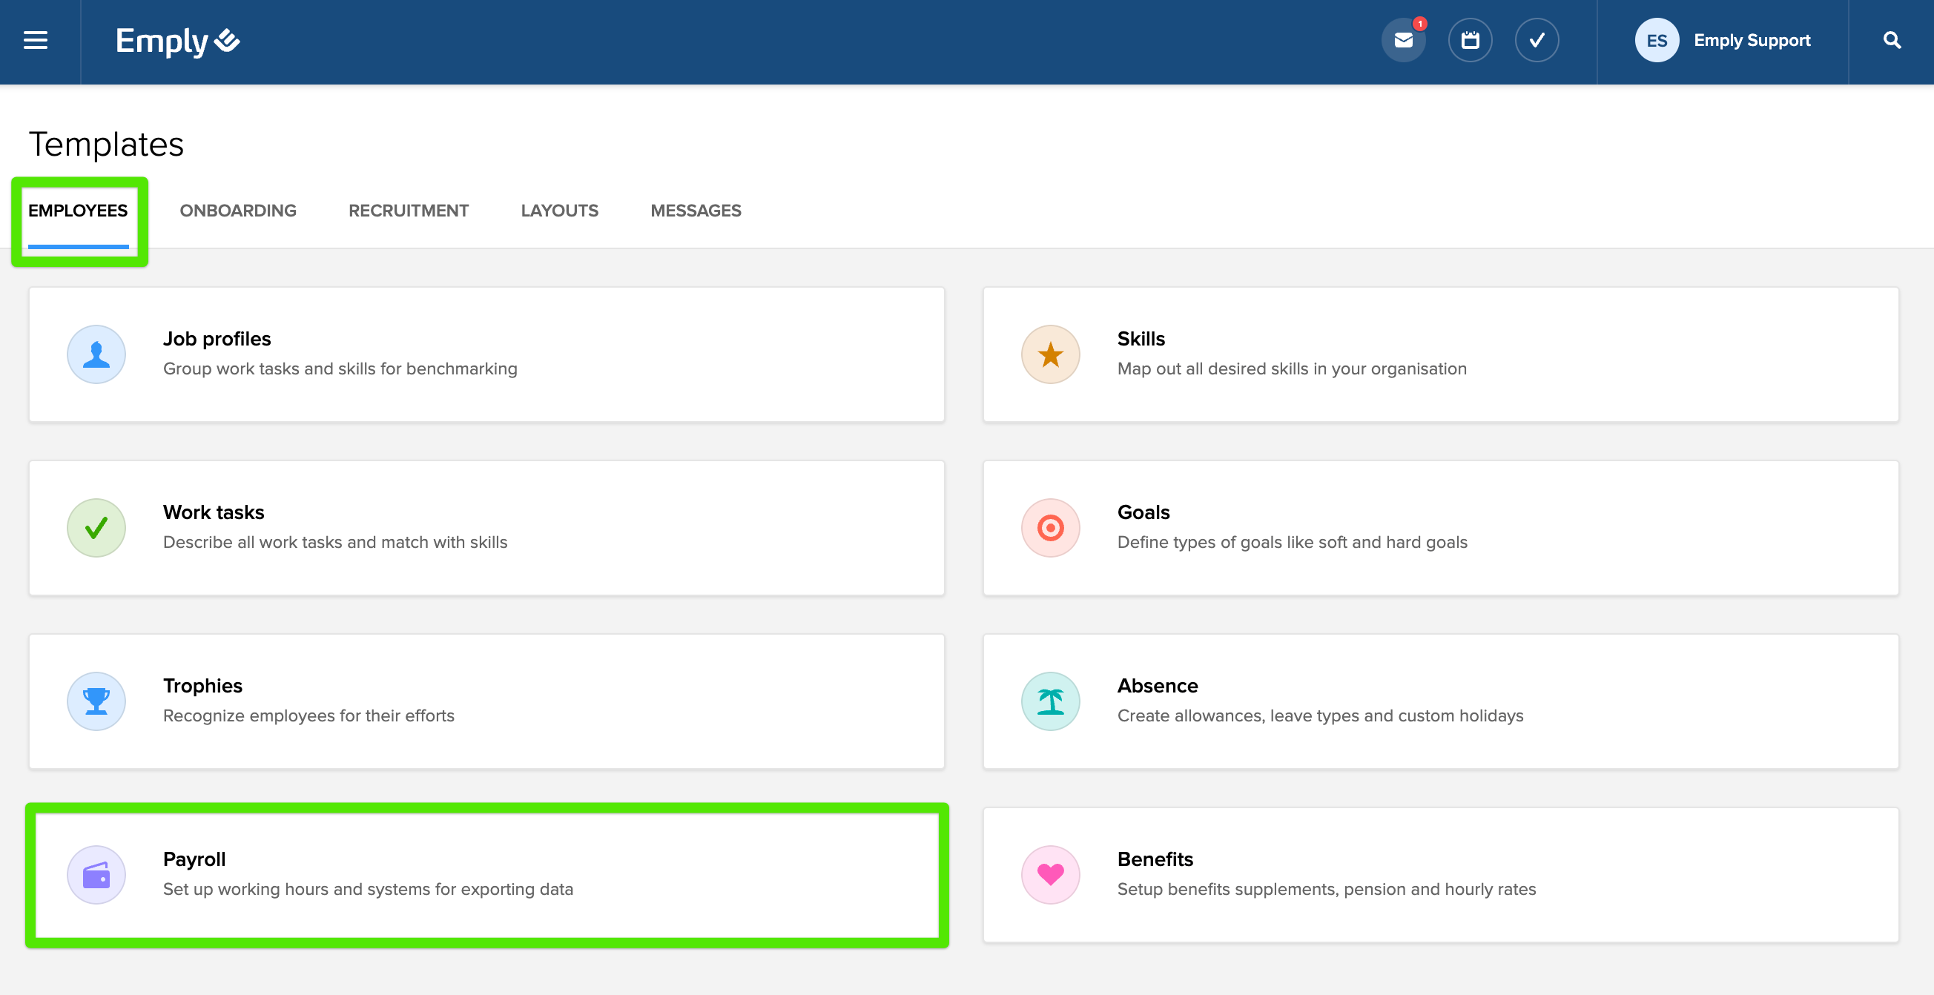
Task: Open the hamburger navigation menu
Action: (x=36, y=41)
